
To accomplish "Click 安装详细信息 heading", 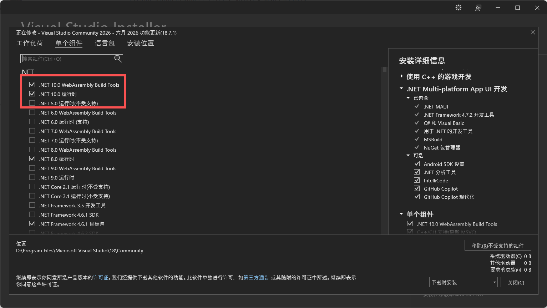I will (422, 61).
